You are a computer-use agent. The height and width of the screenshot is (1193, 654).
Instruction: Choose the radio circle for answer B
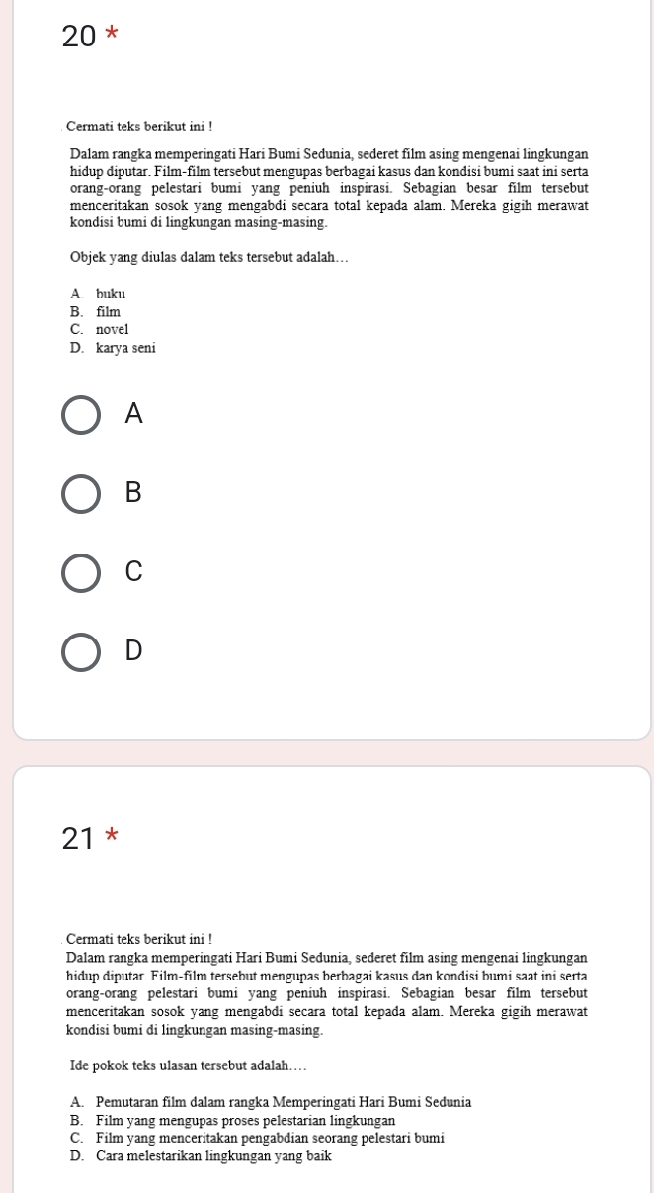coord(82,495)
